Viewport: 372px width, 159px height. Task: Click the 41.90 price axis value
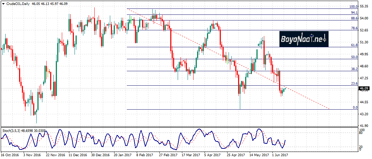[x=365, y=126]
